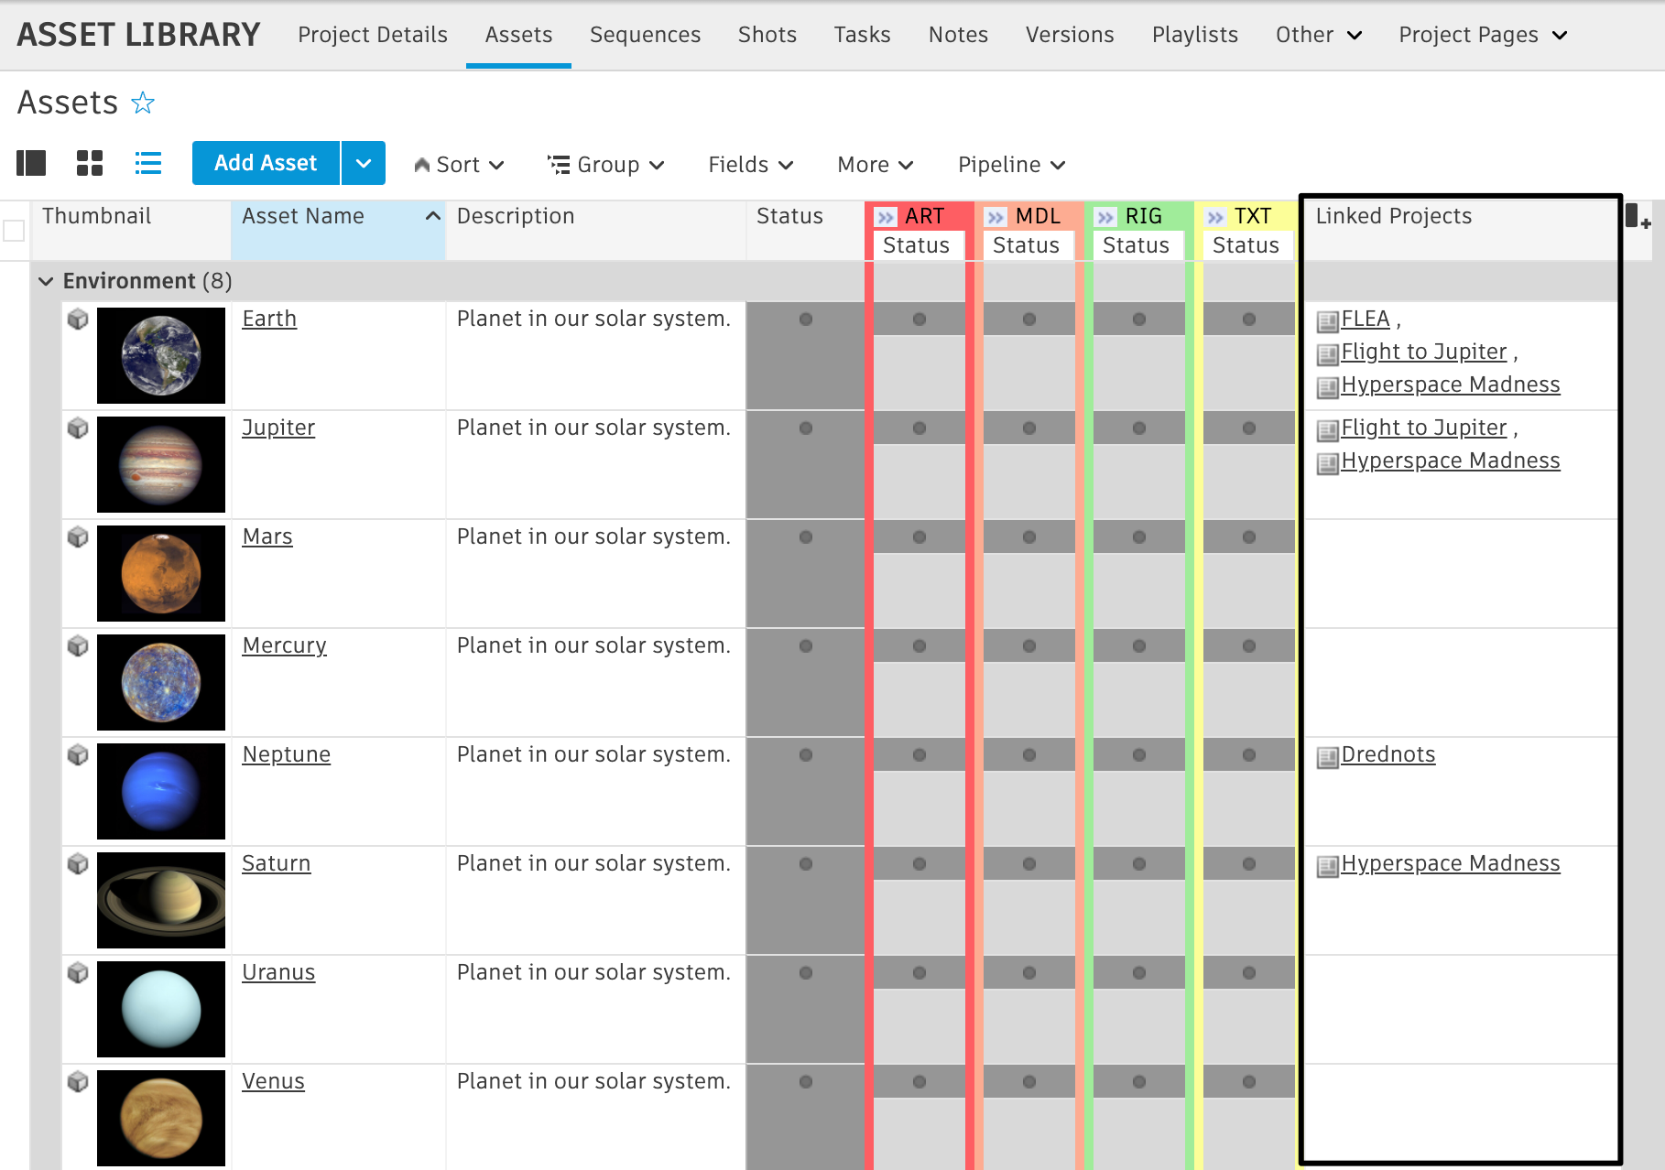Select the Assets tab

tap(518, 35)
